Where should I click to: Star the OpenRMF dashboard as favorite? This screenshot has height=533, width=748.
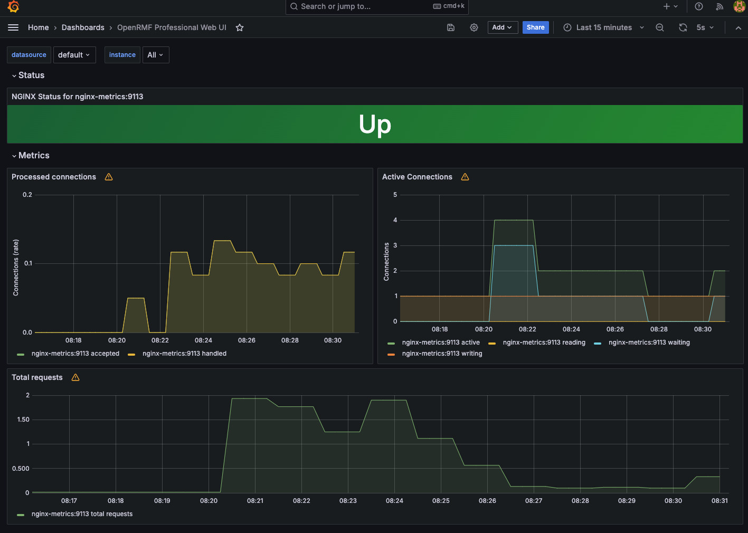point(240,27)
